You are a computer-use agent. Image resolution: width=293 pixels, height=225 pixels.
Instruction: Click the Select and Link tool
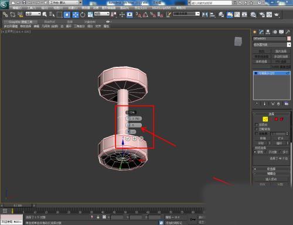click(5, 15)
